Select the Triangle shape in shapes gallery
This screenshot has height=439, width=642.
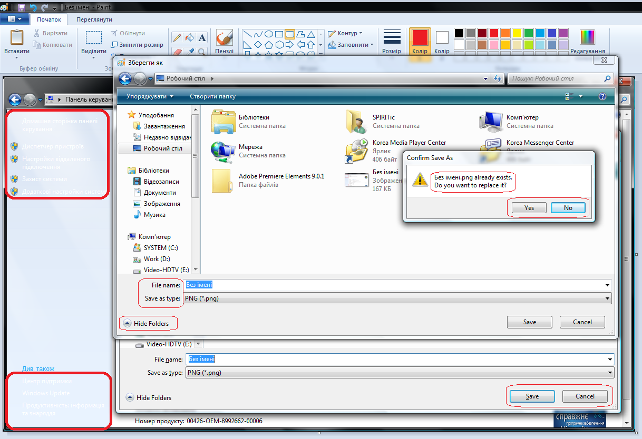pos(310,34)
